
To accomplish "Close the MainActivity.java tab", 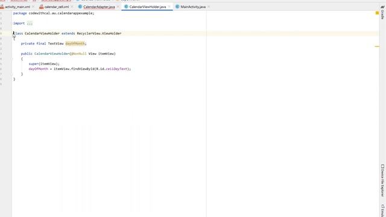I will (x=209, y=7).
